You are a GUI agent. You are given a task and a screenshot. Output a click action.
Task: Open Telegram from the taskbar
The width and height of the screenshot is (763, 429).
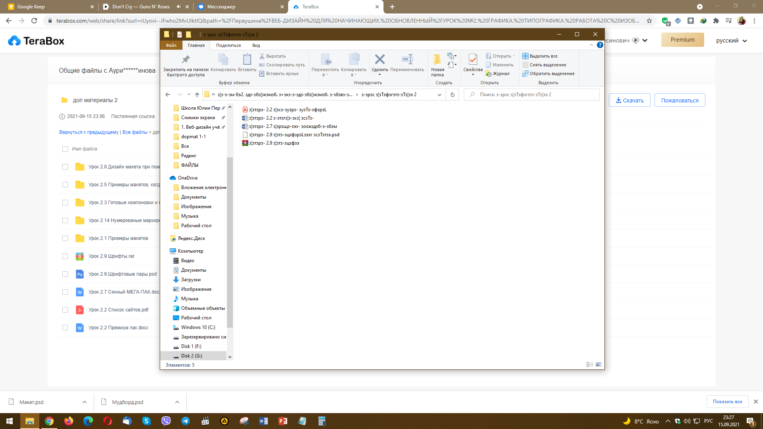coord(186,421)
